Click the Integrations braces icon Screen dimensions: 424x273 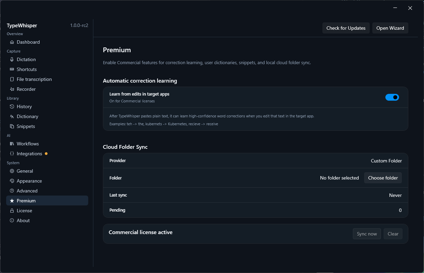click(12, 154)
